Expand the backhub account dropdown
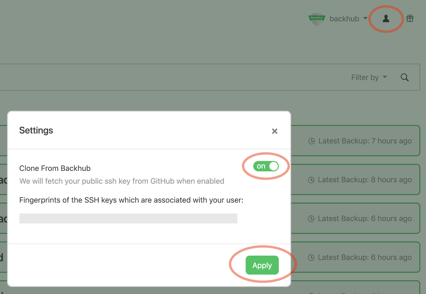This screenshot has height=294, width=426. click(348, 19)
